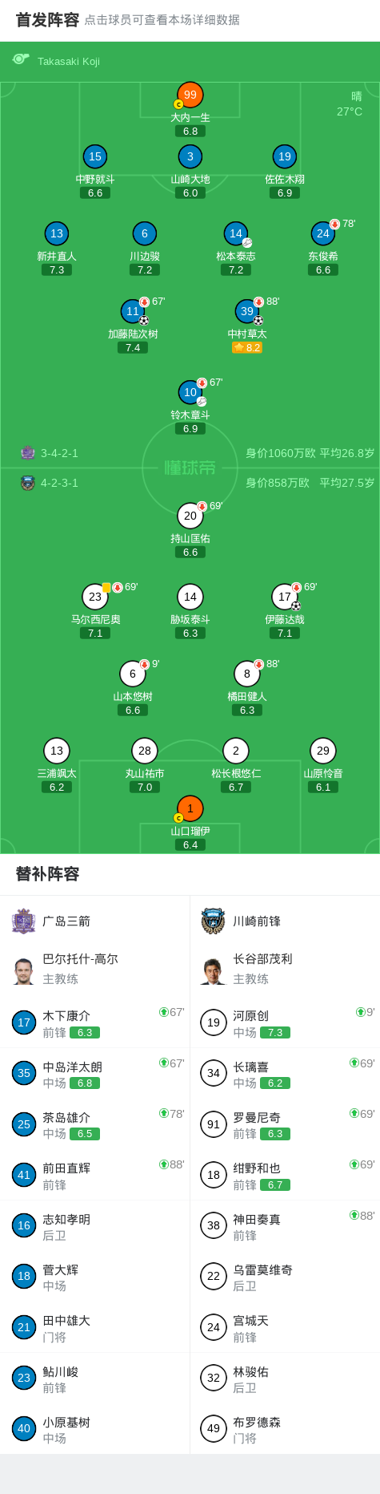Click the 8.2 best rating badge
Image resolution: width=380 pixels, height=1494 pixels.
[247, 347]
